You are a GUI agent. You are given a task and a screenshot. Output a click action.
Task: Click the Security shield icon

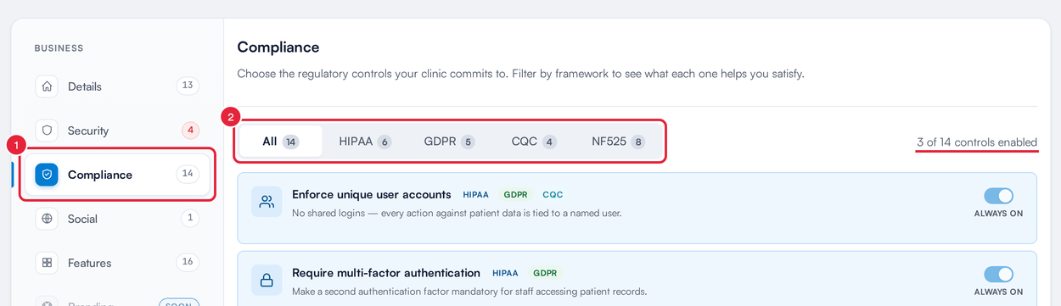pyautogui.click(x=47, y=131)
